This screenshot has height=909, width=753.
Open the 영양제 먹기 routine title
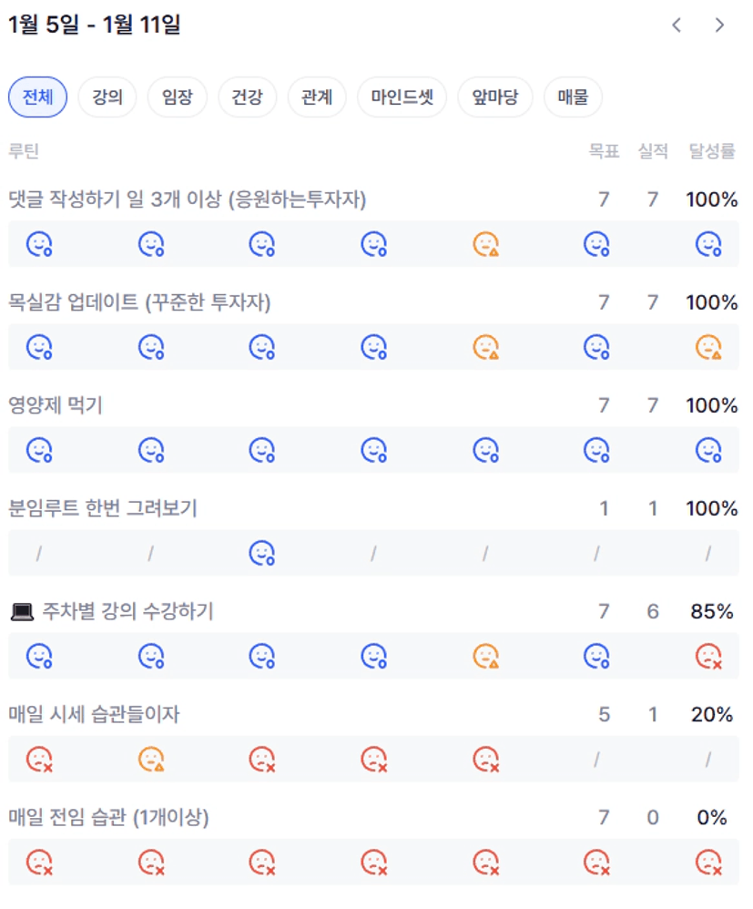[x=56, y=405]
